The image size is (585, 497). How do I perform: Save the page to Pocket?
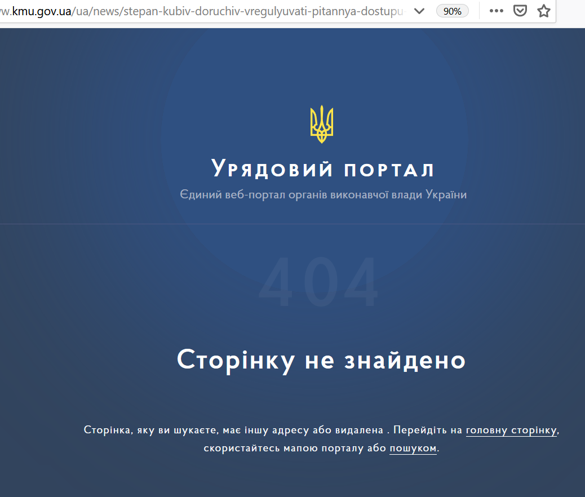pos(522,11)
